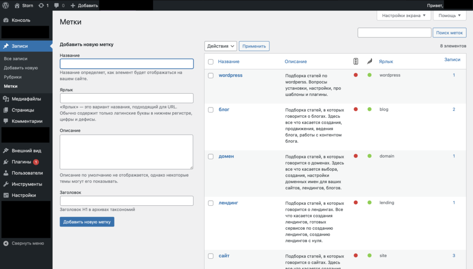
Task: Check the блог tag row checkbox
Action: coord(211,110)
